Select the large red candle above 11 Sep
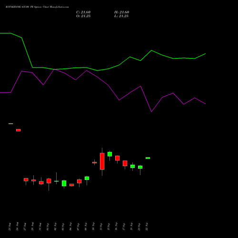Viewport: 238px width, 238px height. [x=102, y=161]
